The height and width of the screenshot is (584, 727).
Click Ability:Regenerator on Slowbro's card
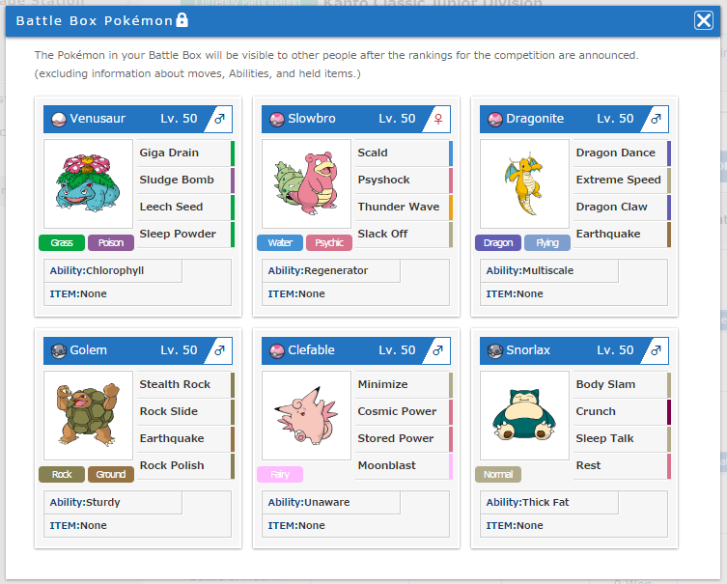331,270
